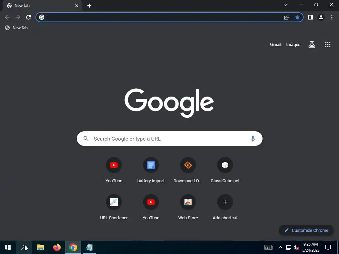Image resolution: width=339 pixels, height=254 pixels.
Task: Open the Chrome three-dot menu
Action: (332, 17)
